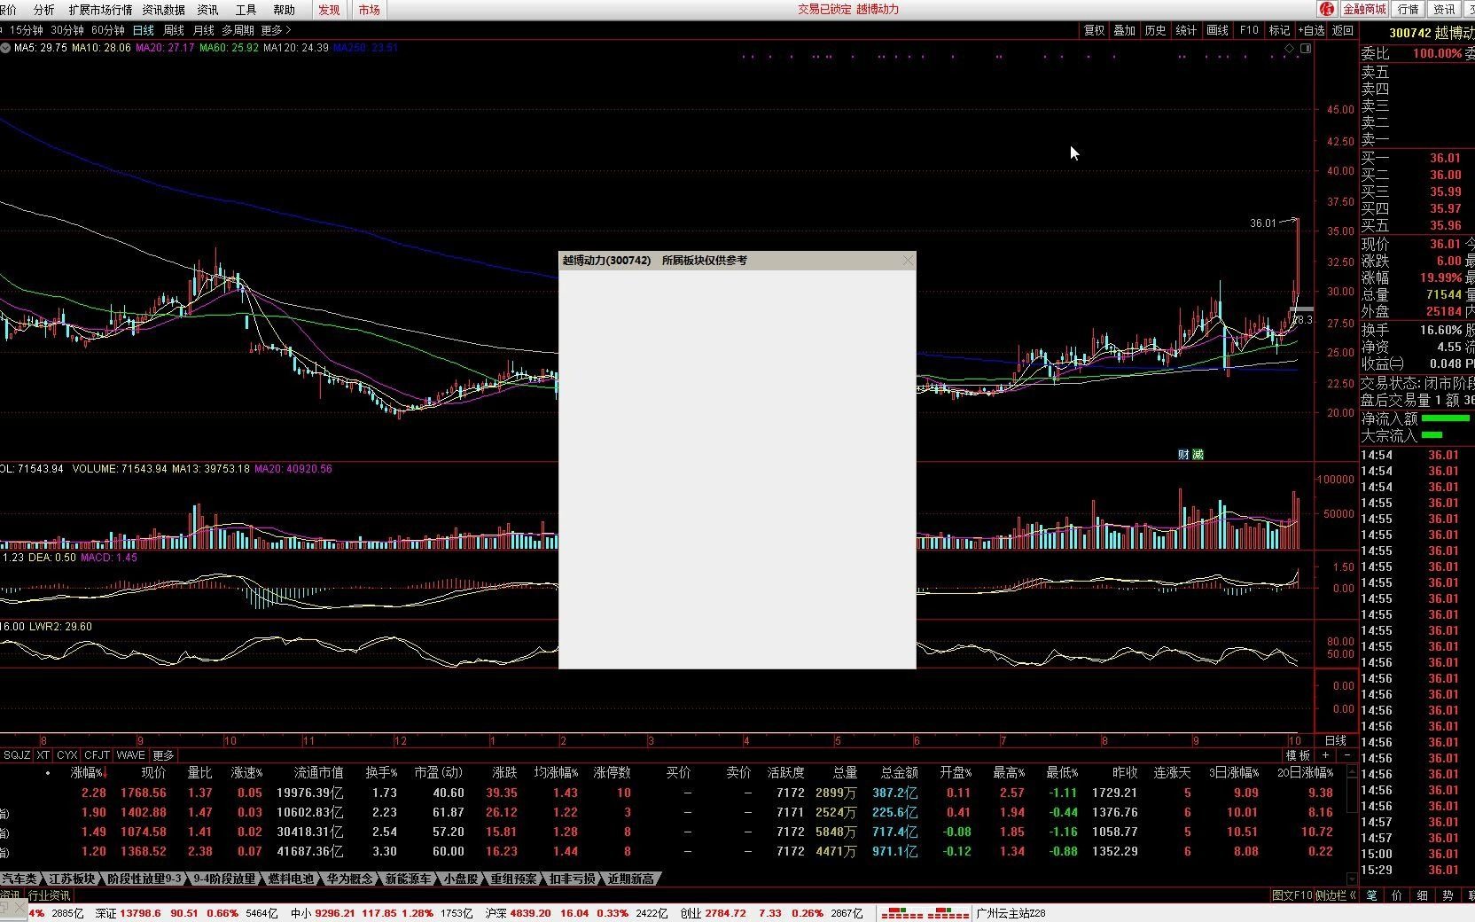Click the 返回 button
The image size is (1475, 922).
point(1343,30)
